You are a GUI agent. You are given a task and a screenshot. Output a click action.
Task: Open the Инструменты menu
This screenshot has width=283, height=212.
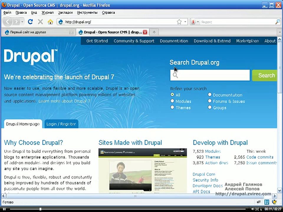tap(87, 12)
